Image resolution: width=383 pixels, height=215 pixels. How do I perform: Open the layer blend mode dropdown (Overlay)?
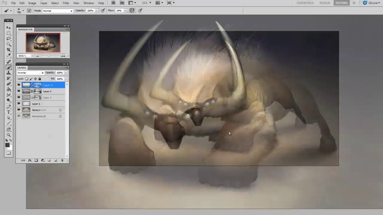[x=31, y=73]
